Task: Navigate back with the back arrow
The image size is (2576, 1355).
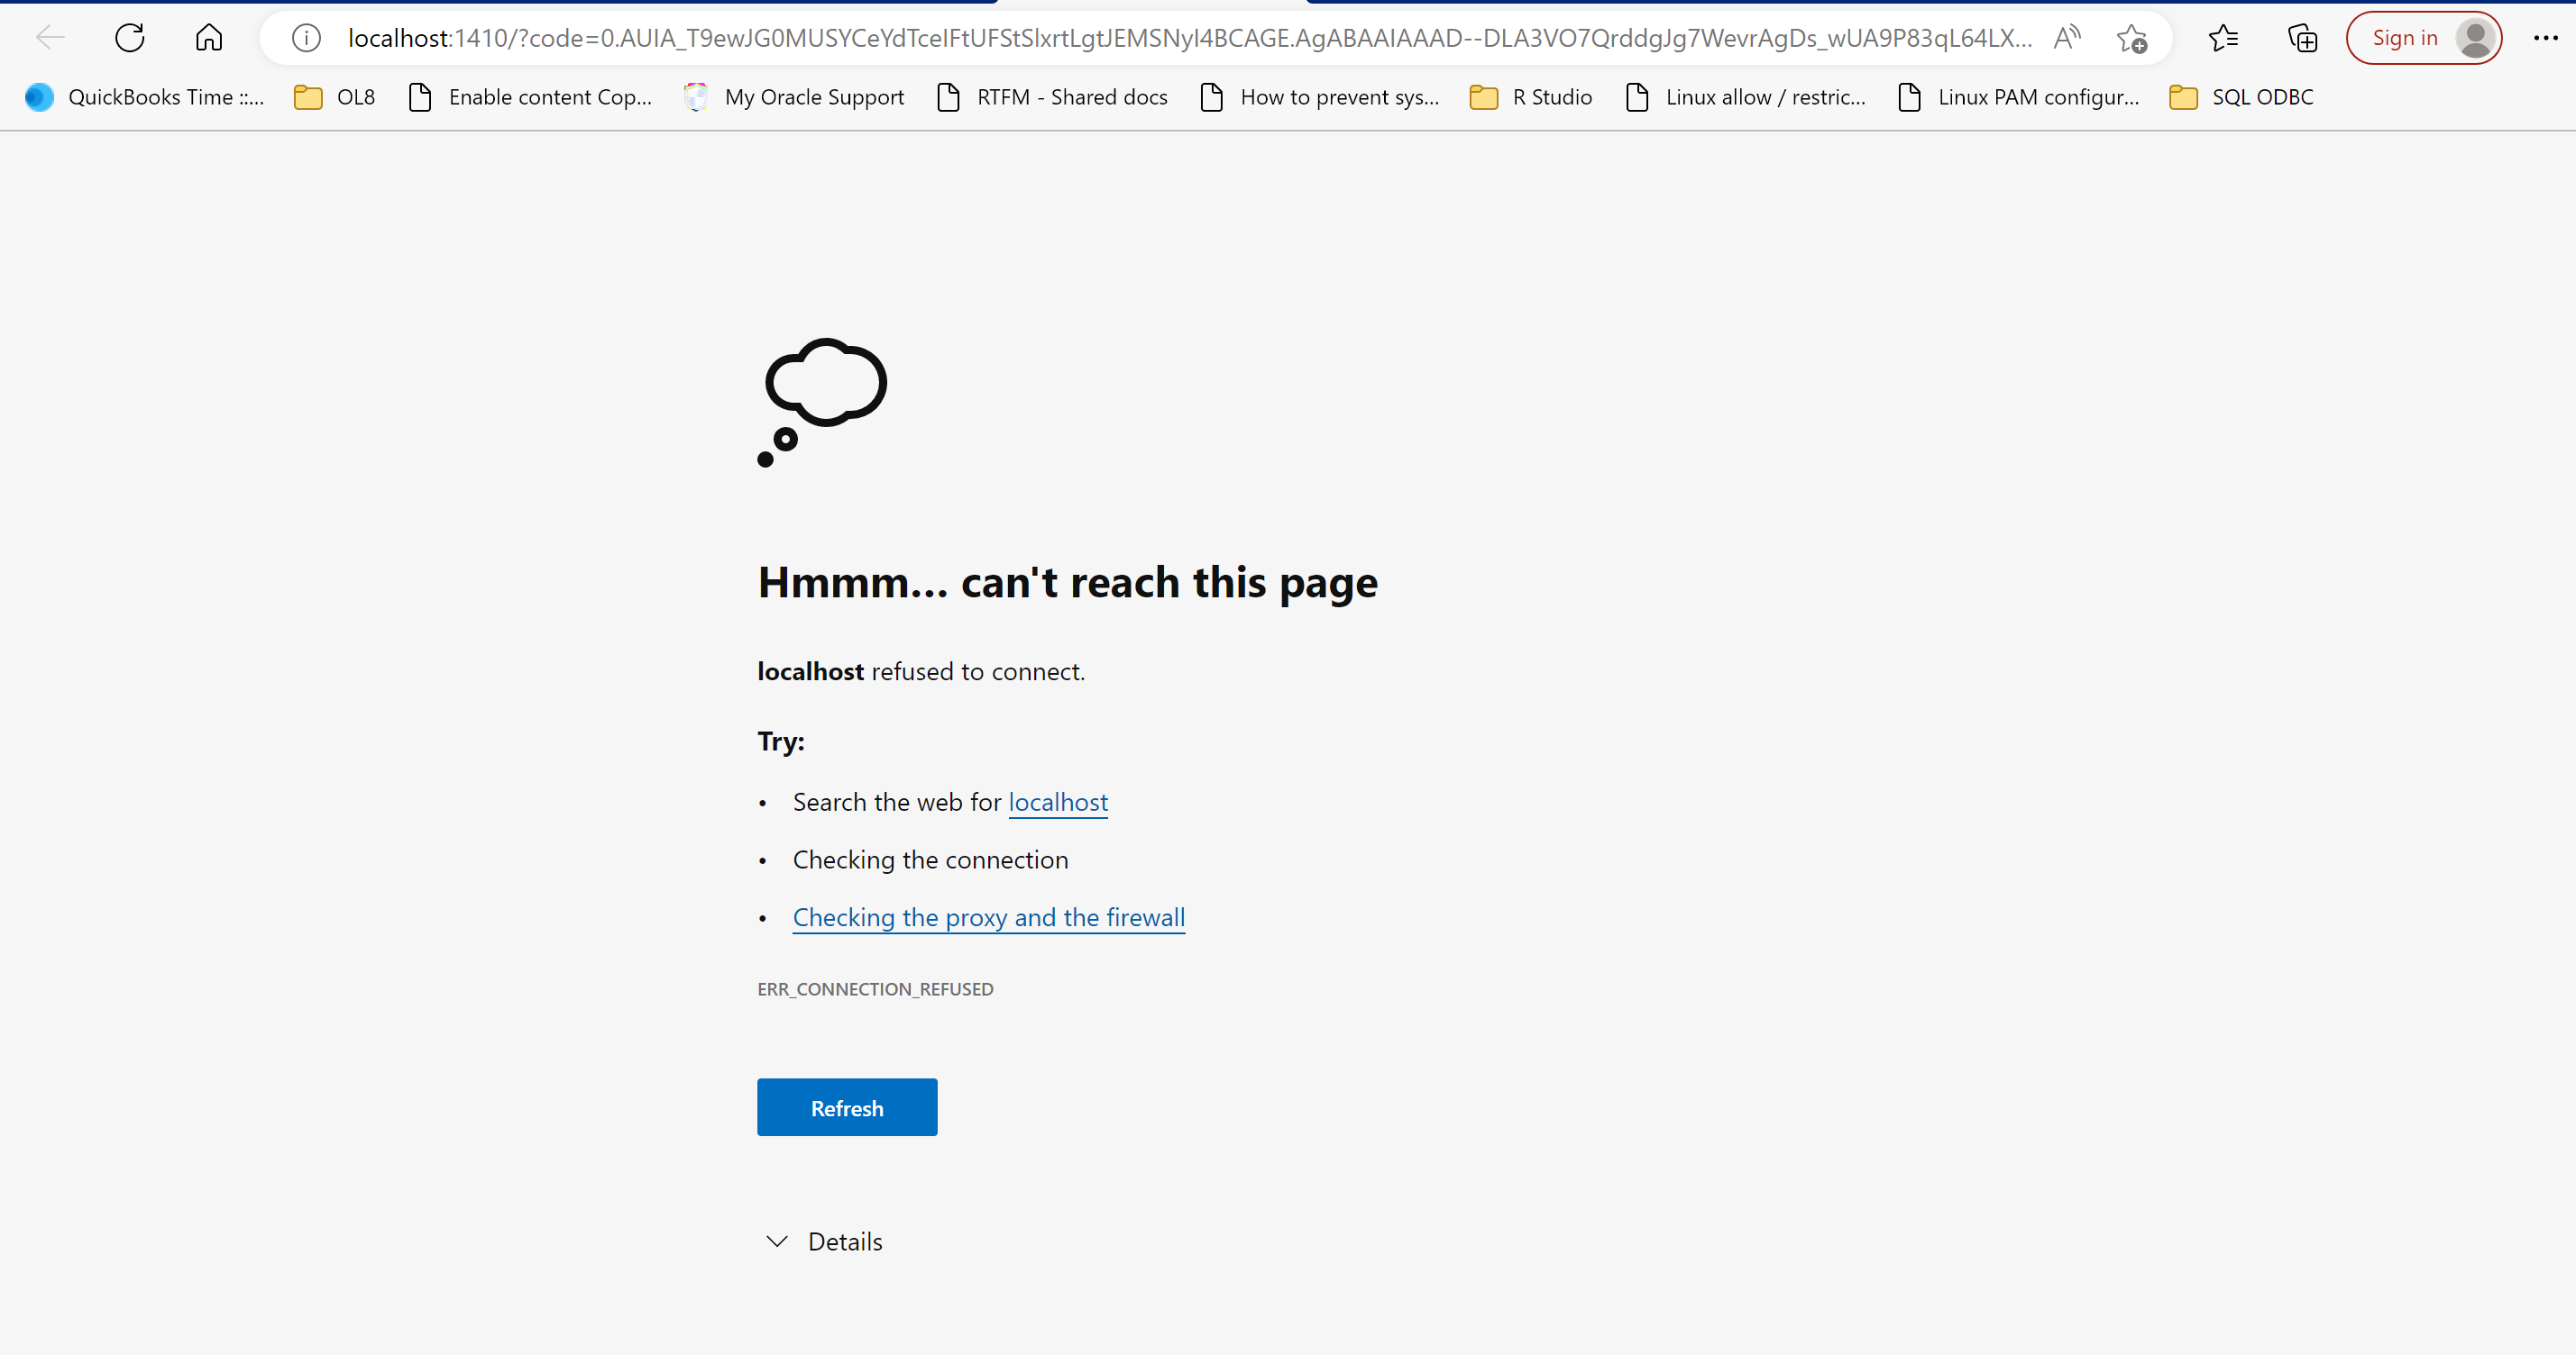Action: 50,37
